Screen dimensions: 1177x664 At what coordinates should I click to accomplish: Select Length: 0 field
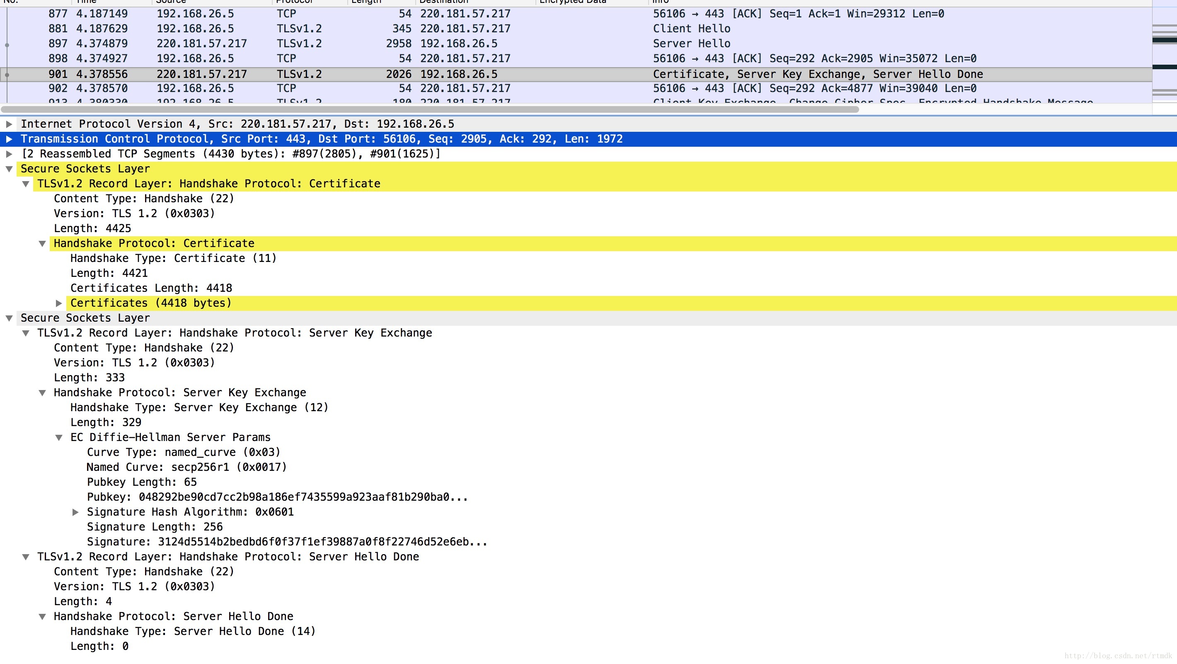tap(99, 647)
